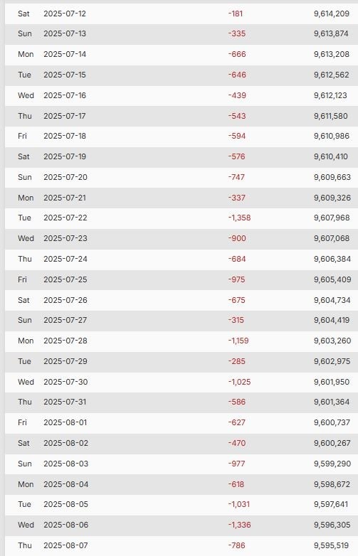The width and height of the screenshot is (358, 556).
Task: Select the -1,159 change on 2025-07-28
Action: (x=238, y=341)
